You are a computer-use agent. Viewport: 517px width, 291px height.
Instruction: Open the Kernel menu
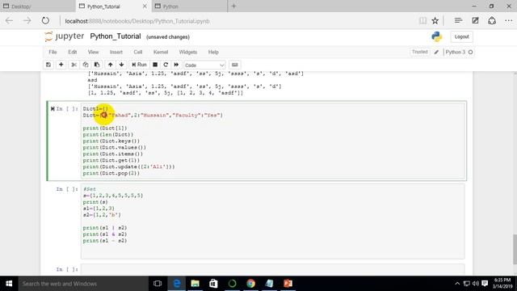161,52
